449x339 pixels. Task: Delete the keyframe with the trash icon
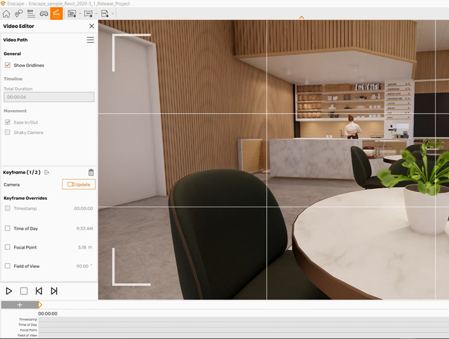(x=91, y=172)
